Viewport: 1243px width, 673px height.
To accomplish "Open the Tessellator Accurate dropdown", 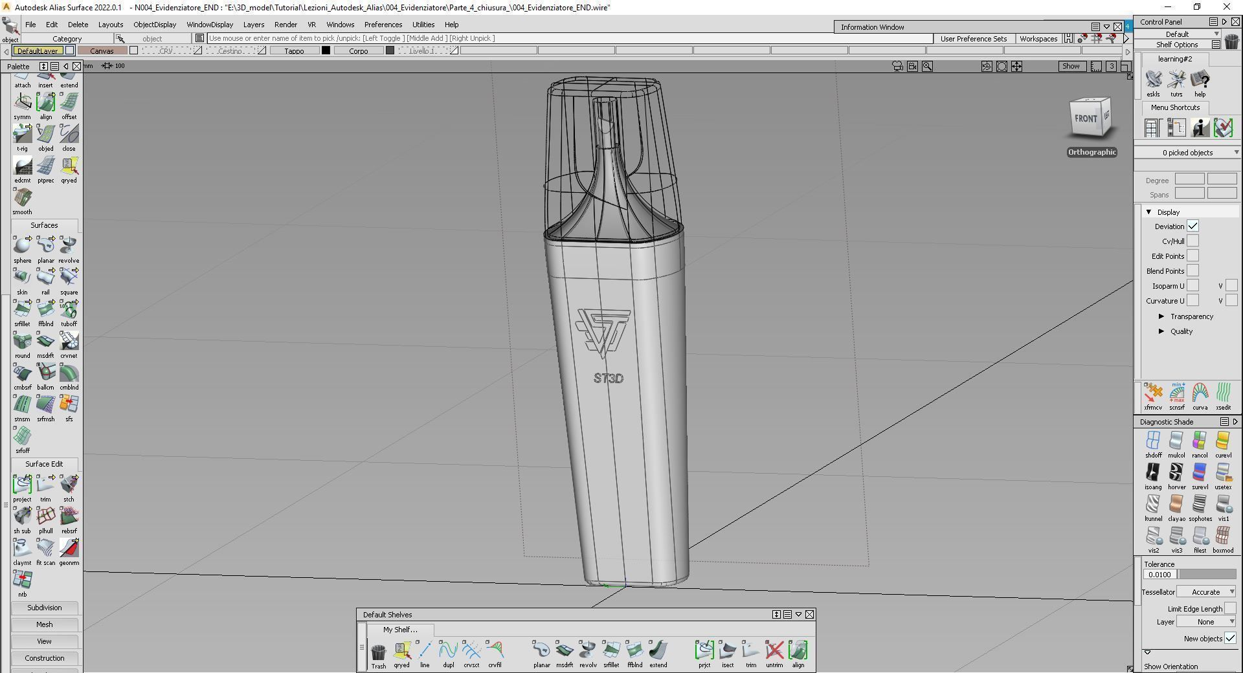I will pos(1206,591).
